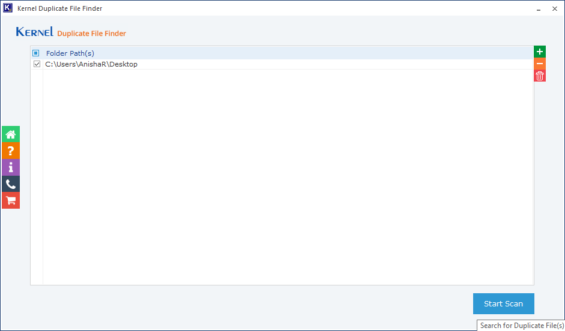Click the orange minus Remove Folder icon

[x=539, y=64]
